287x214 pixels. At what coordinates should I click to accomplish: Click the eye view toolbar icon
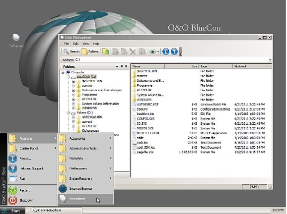[152, 52]
